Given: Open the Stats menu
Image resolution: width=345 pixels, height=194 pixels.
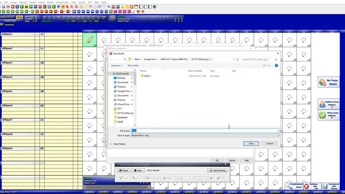Looking at the screenshot, I should [x=96, y=2].
